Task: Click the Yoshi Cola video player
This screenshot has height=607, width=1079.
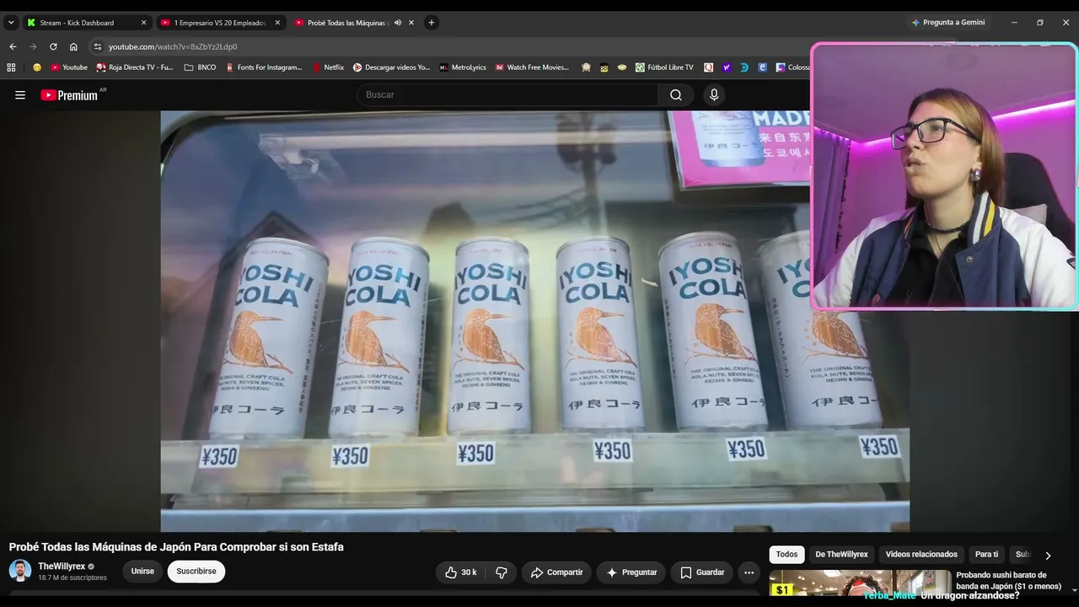Action: point(534,321)
